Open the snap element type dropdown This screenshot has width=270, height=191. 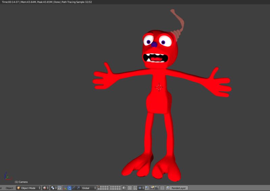tap(141, 188)
